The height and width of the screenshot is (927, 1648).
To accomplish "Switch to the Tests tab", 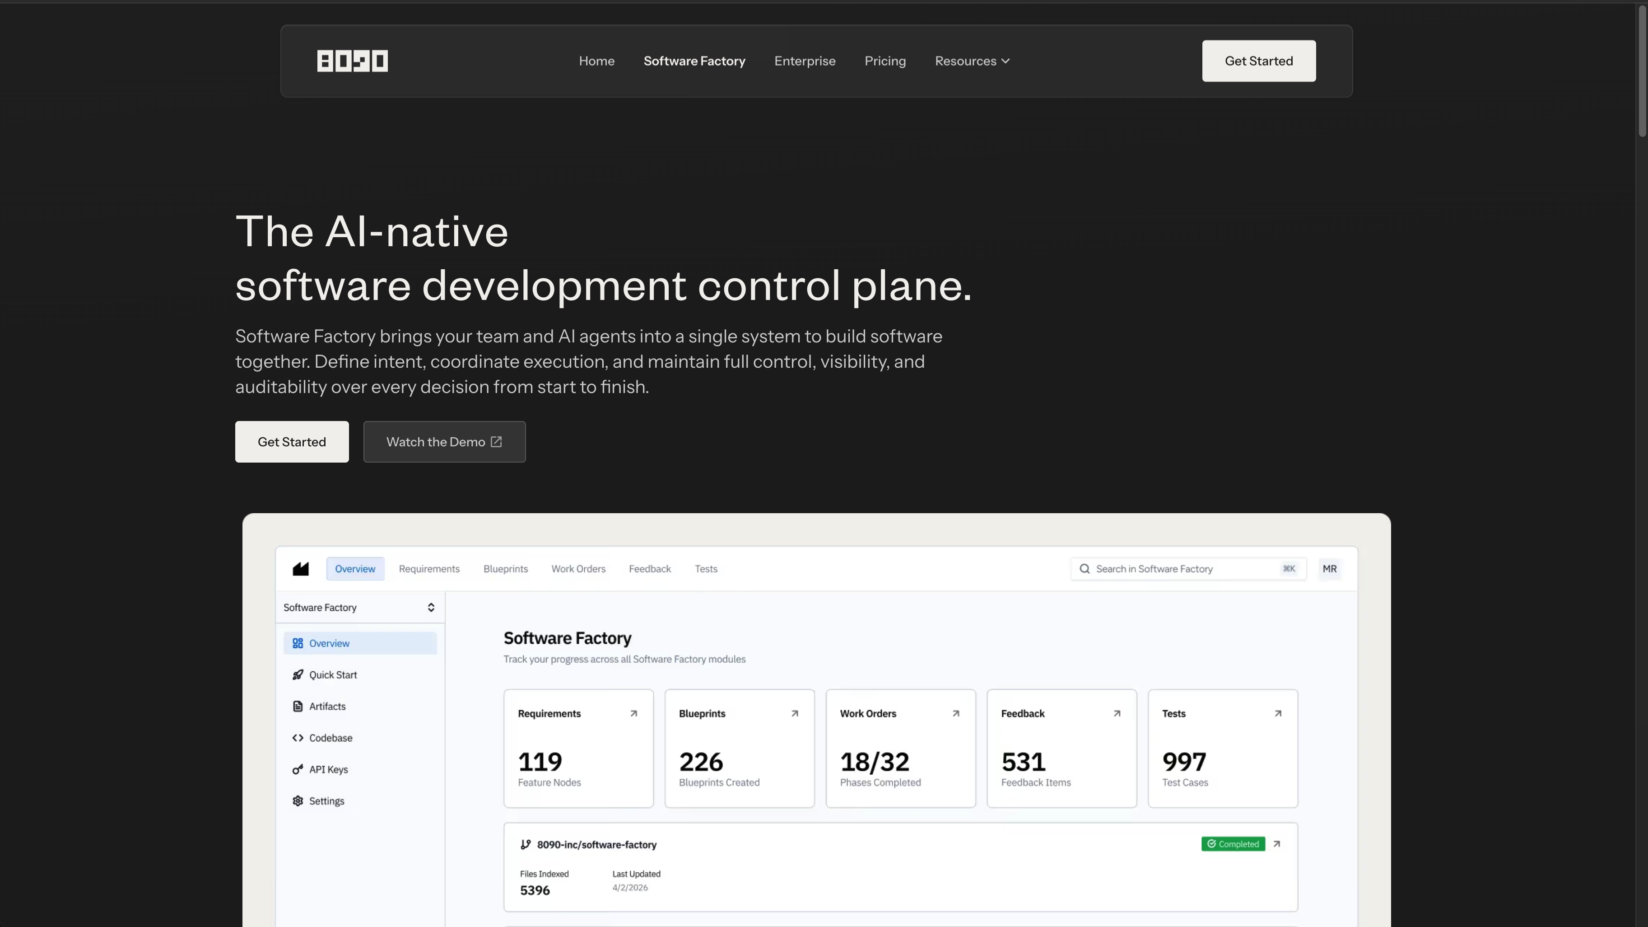I will point(706,568).
